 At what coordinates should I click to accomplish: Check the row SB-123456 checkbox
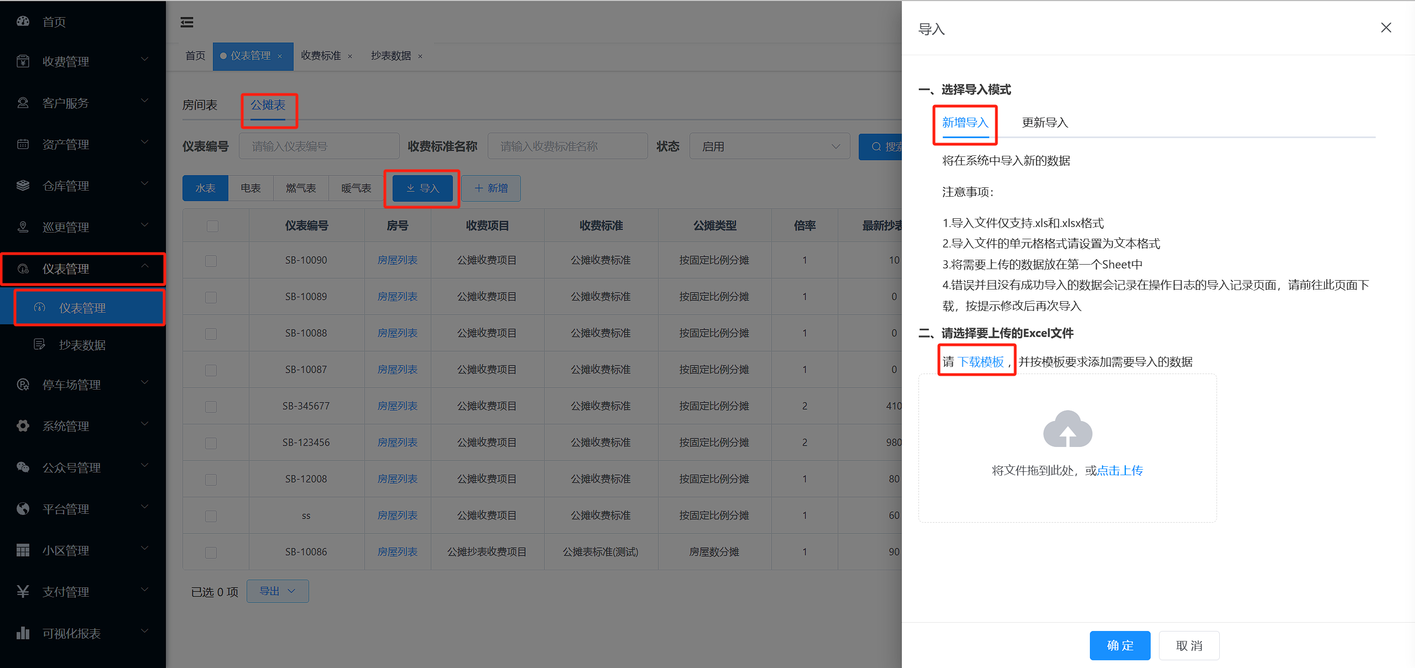click(211, 443)
